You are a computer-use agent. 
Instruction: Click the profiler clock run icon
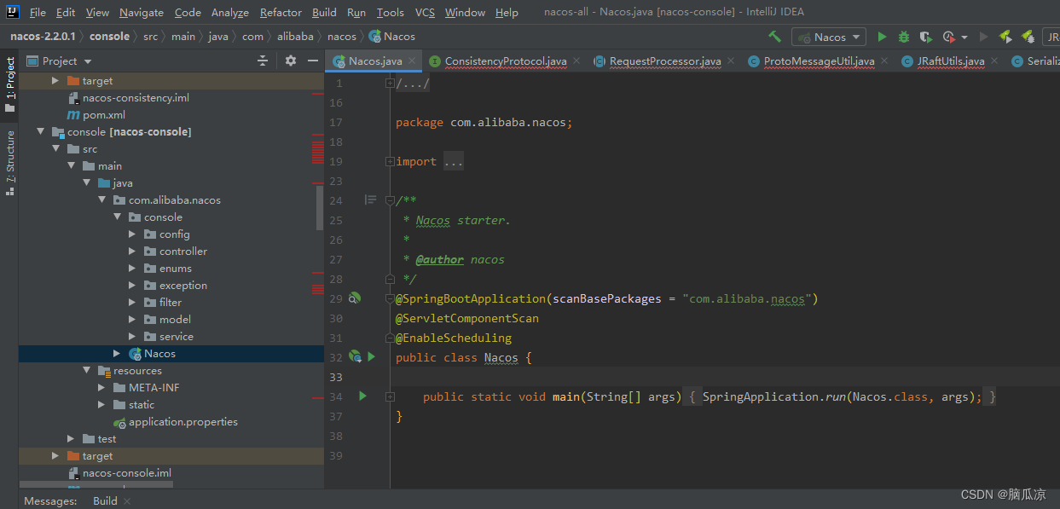(x=948, y=37)
